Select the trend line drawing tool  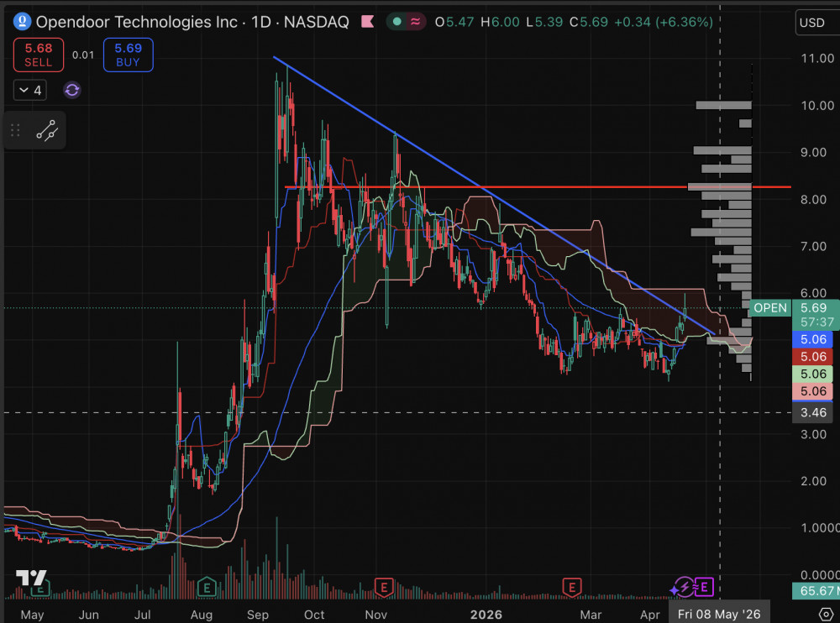(x=46, y=131)
